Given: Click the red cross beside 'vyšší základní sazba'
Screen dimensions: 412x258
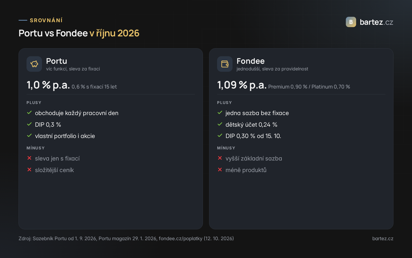Looking at the screenshot, I should coord(220,158).
